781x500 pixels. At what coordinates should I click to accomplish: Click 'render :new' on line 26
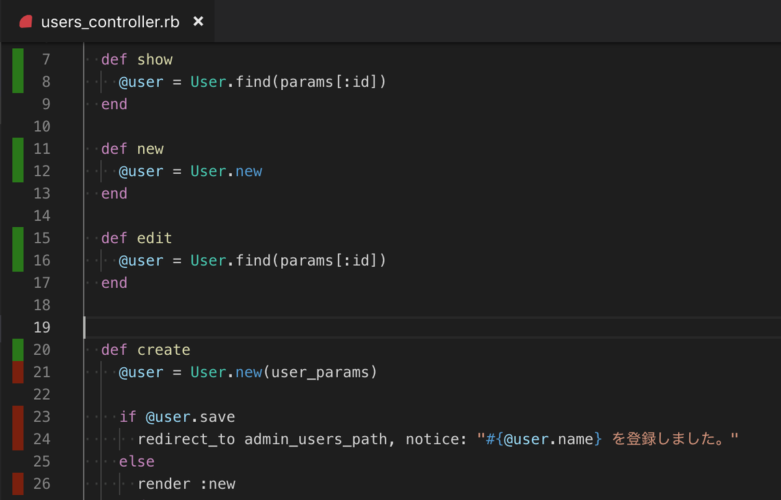[x=186, y=484]
